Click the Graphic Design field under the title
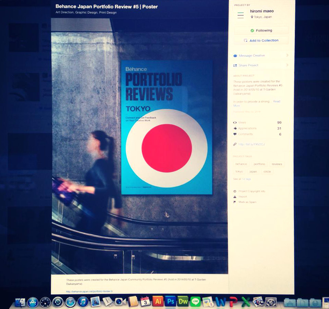329x309 pixels. click(86, 12)
